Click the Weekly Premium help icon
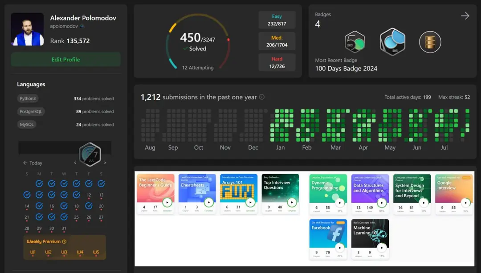This screenshot has width=481, height=273. [x=64, y=242]
